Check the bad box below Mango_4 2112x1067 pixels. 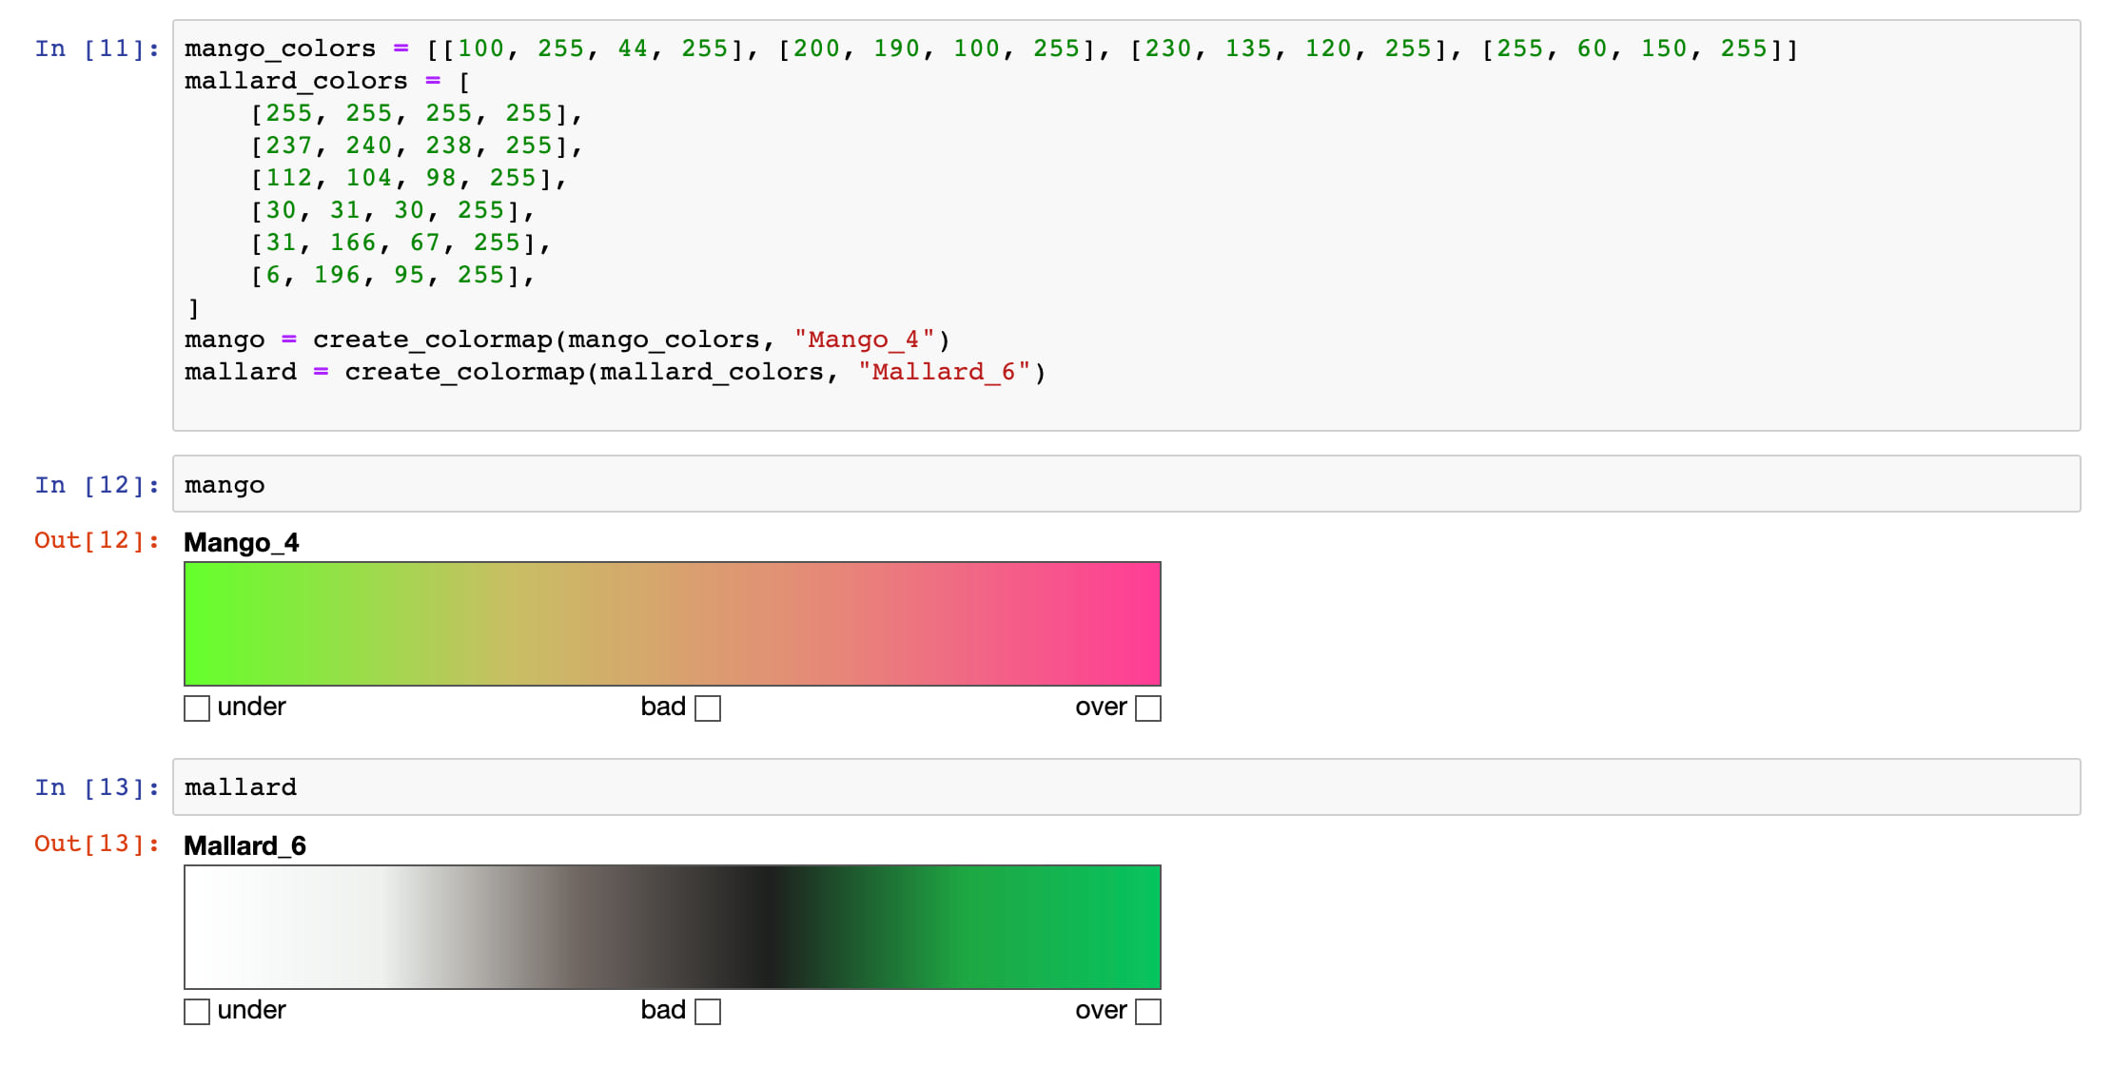708,708
